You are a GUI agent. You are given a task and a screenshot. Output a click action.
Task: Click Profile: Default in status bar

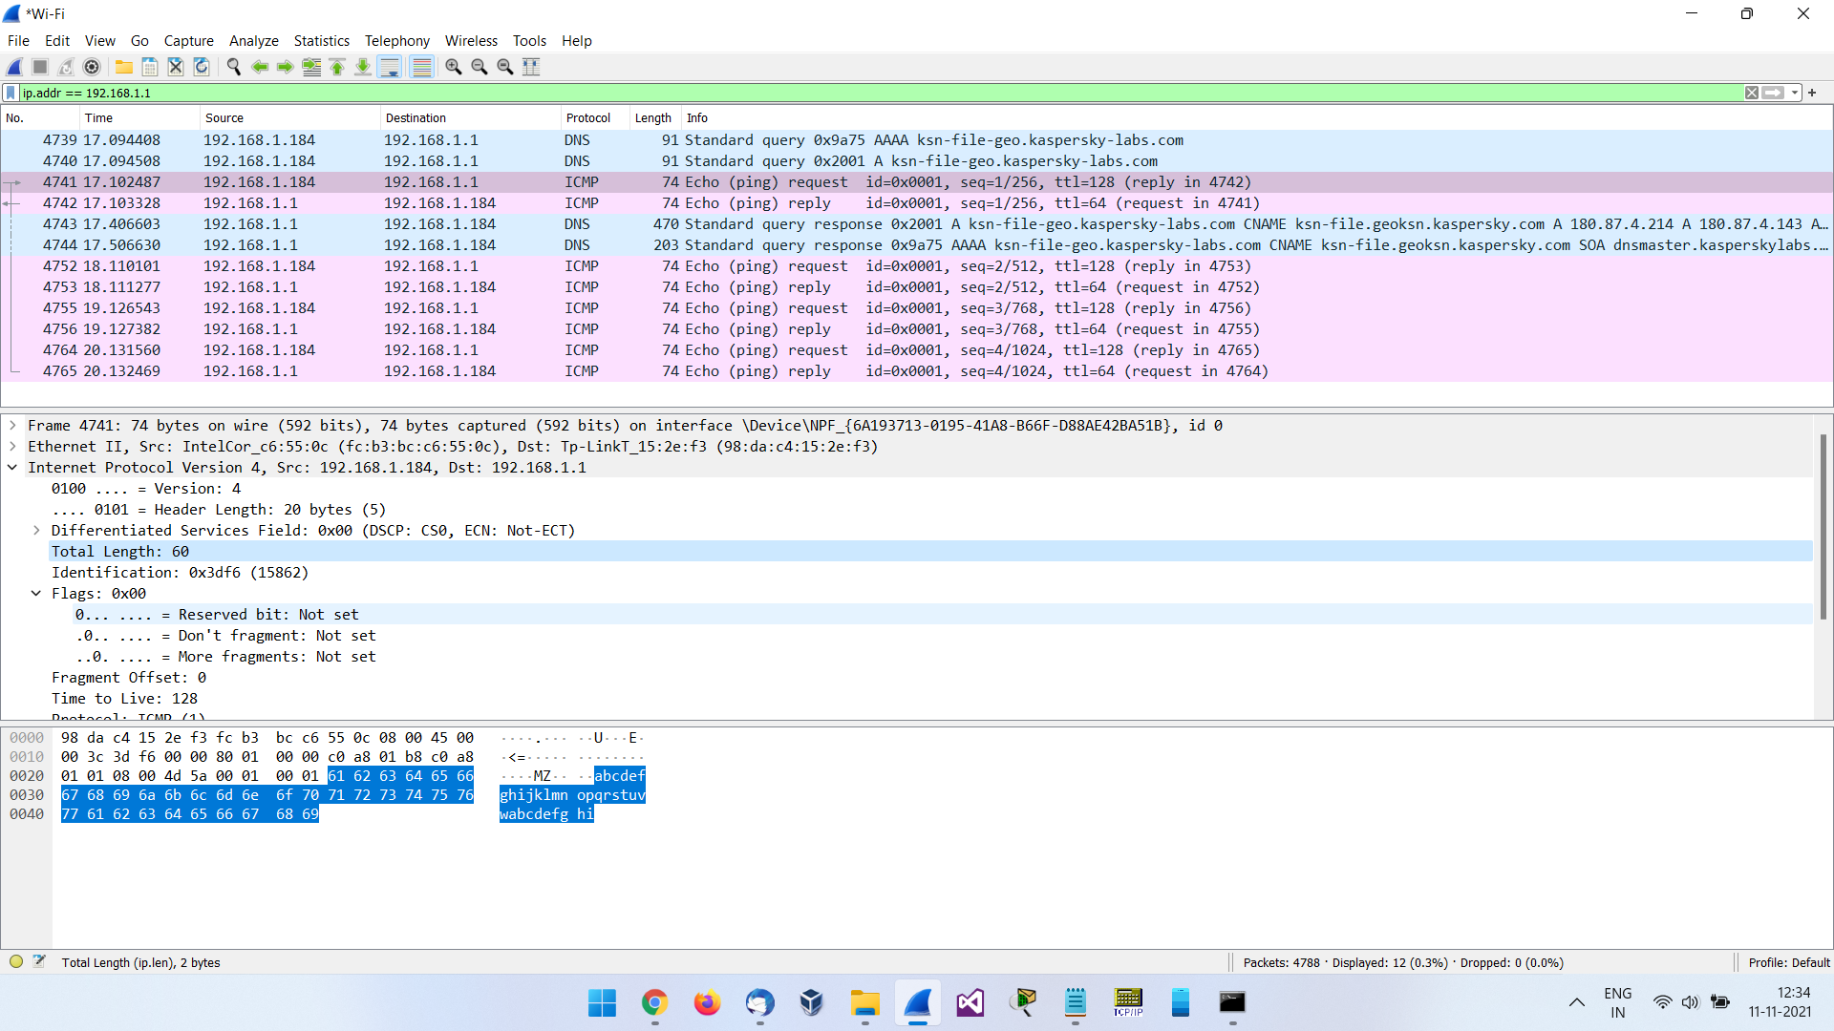click(1788, 962)
